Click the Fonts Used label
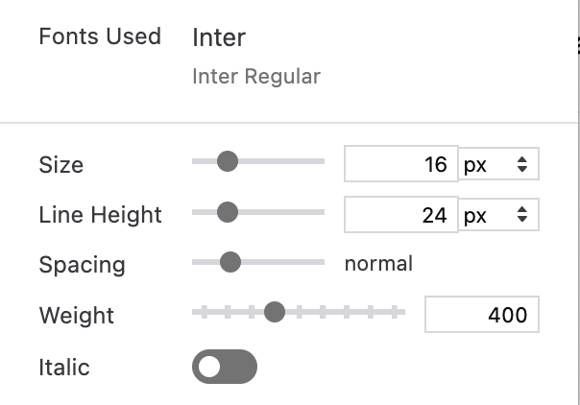Viewport: 580px width, 405px height. 100,36
